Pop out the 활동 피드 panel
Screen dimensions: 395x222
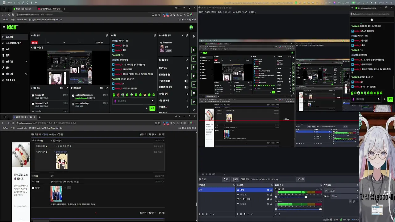[x=67, y=88]
